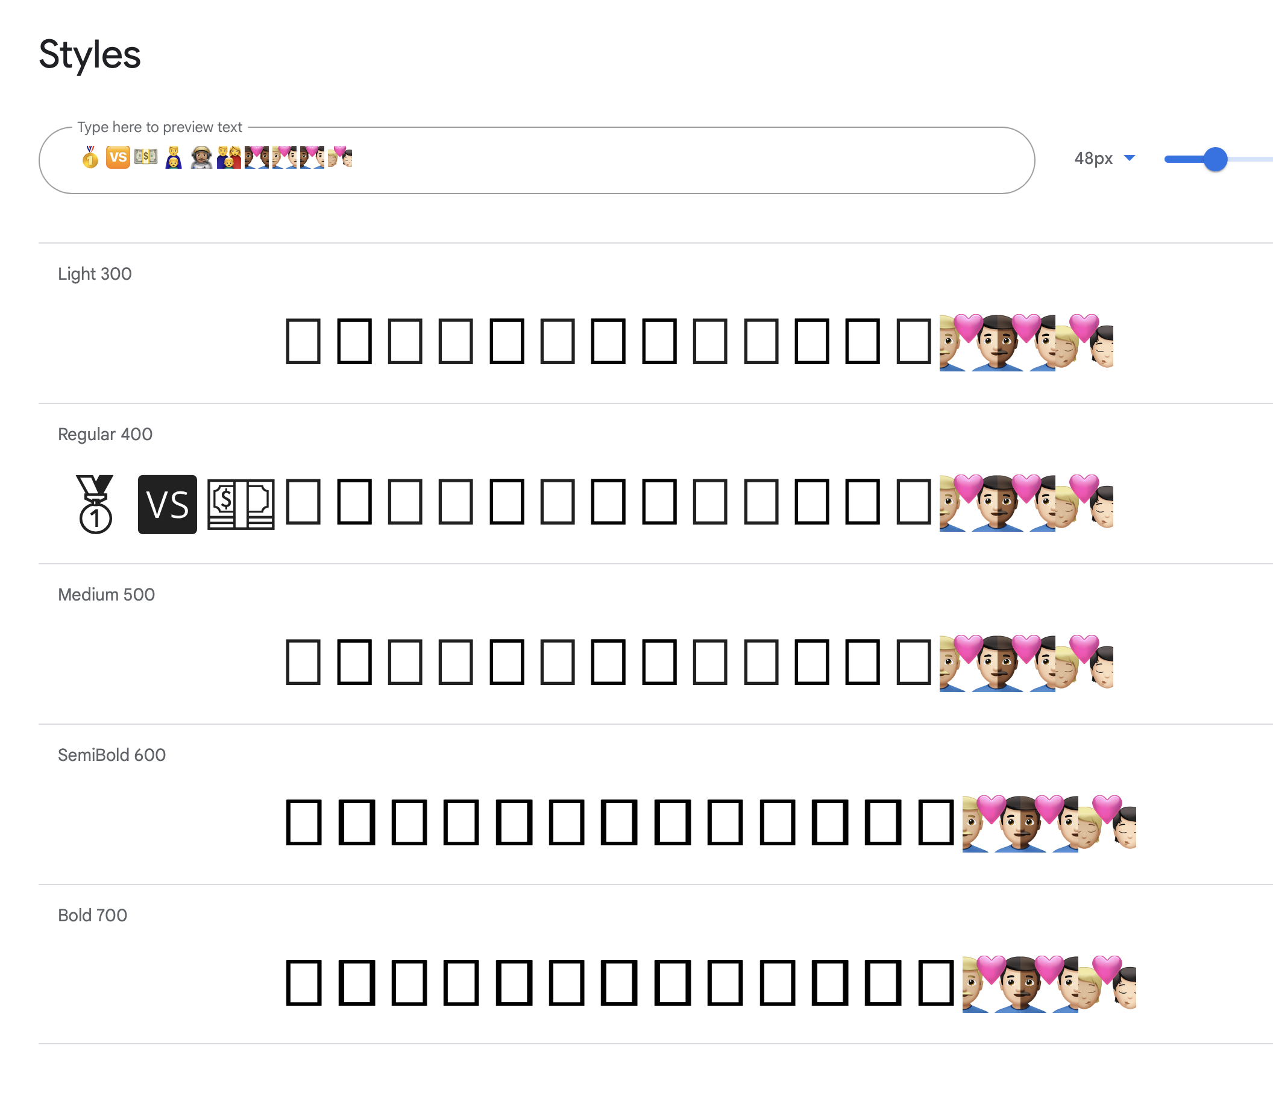Select the family emoji in the preview input
The image size is (1273, 1107).
[230, 156]
